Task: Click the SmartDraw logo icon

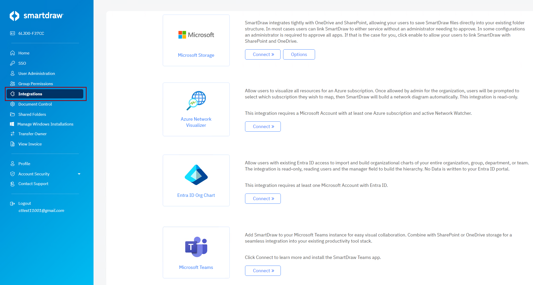Action: (15, 16)
